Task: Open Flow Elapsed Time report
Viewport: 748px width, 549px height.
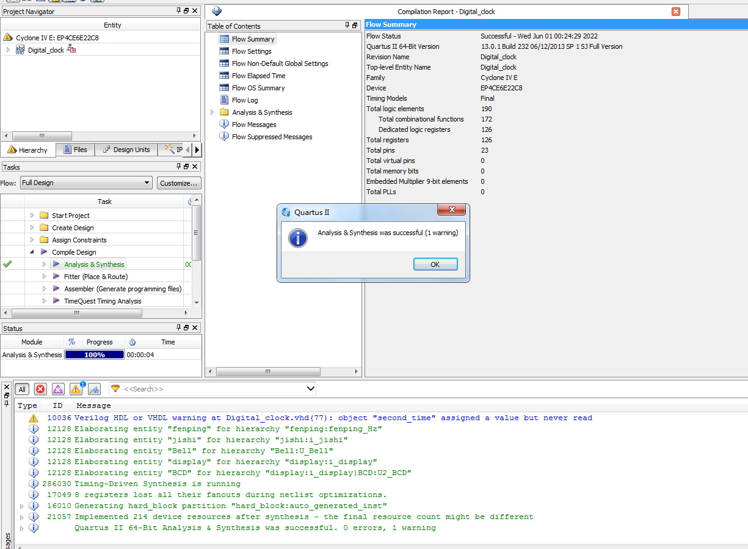Action: coord(259,76)
